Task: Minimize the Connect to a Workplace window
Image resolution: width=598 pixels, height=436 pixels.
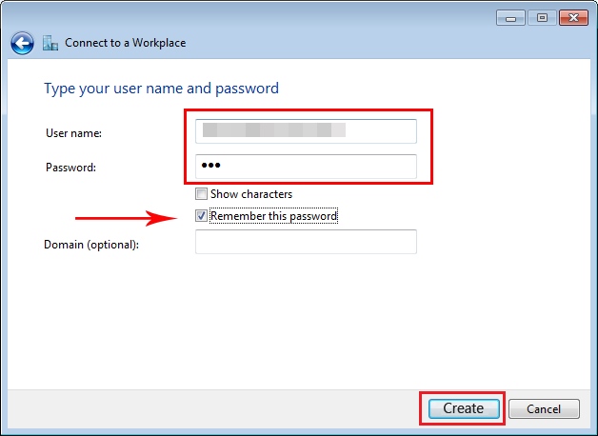Action: (x=510, y=18)
